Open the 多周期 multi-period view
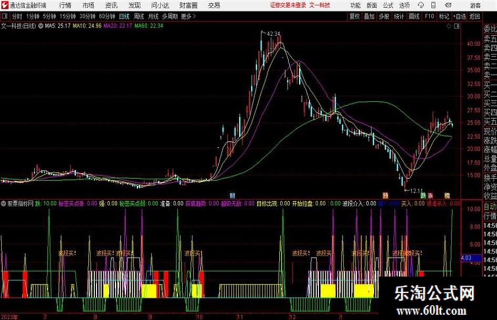 [170, 16]
